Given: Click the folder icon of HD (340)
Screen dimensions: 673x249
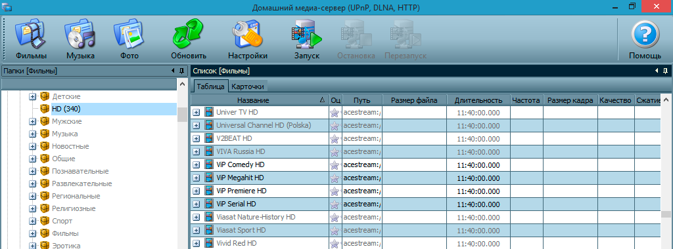Looking at the screenshot, I should coord(45,109).
